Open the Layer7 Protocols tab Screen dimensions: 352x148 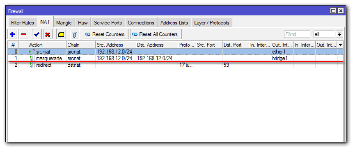211,23
